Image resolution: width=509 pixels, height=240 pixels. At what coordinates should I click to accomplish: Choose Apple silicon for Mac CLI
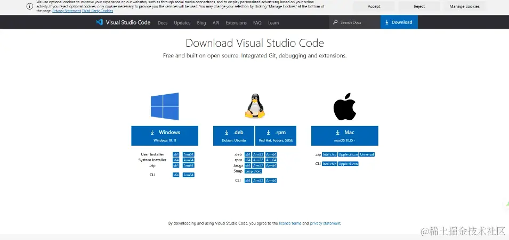click(349, 164)
